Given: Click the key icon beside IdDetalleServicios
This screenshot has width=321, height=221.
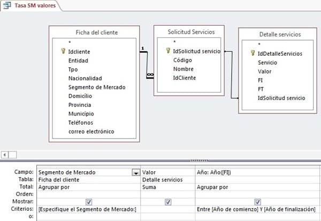Looking at the screenshot, I should pos(253,54).
